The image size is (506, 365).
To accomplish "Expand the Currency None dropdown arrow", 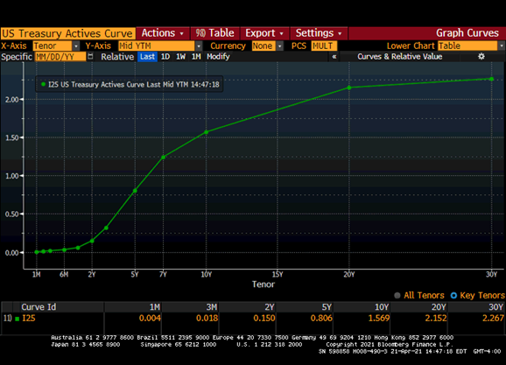I will (x=280, y=46).
